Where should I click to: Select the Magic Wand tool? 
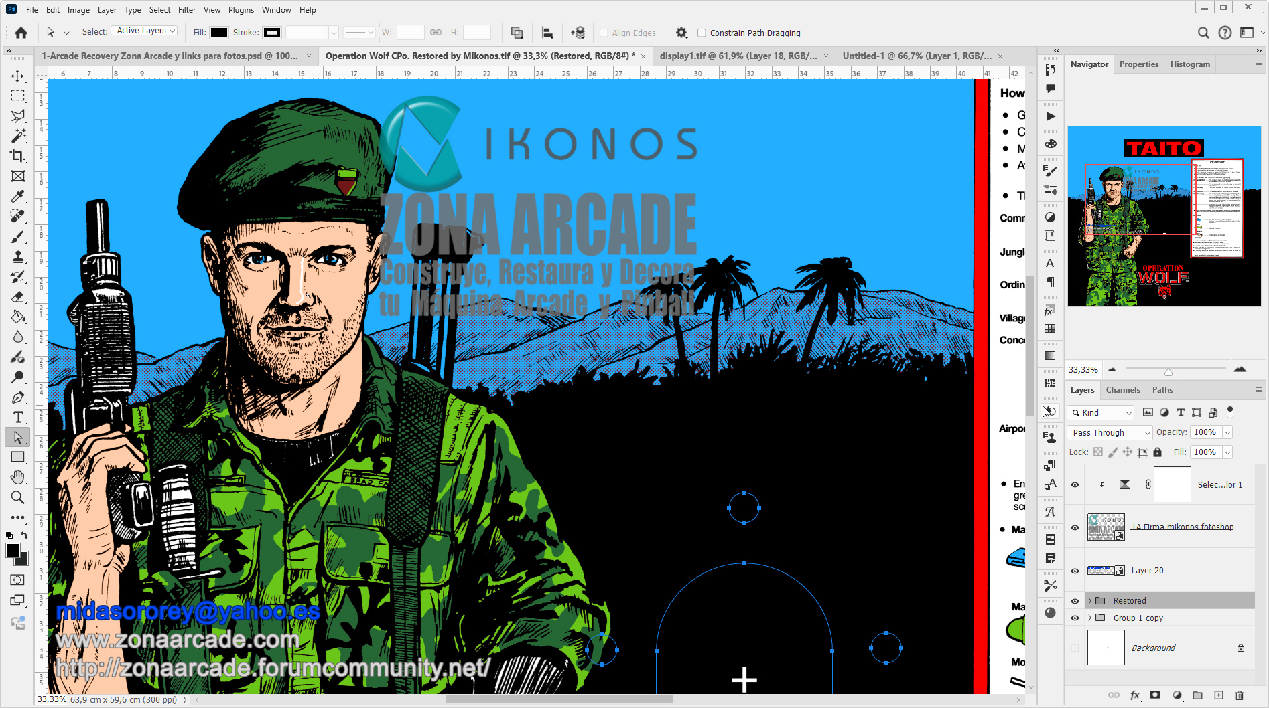point(18,136)
